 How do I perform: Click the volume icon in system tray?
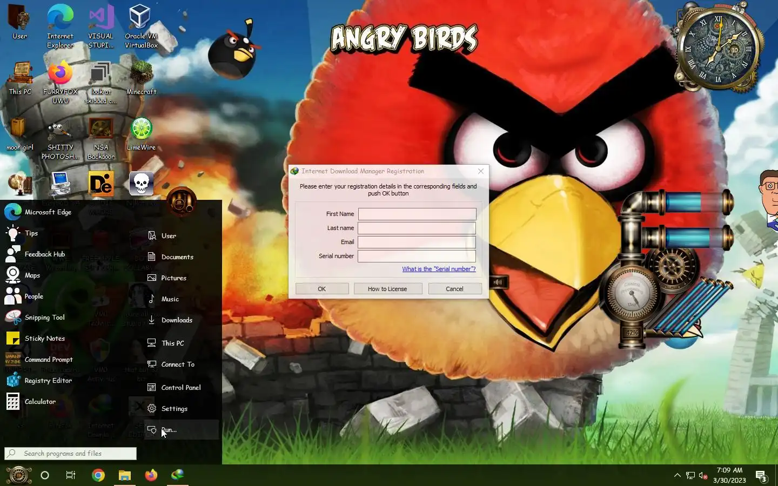703,475
